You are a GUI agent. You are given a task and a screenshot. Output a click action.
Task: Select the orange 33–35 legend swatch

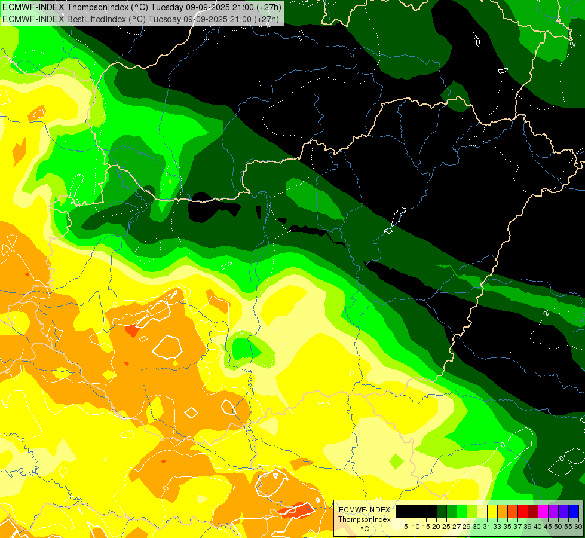503,511
